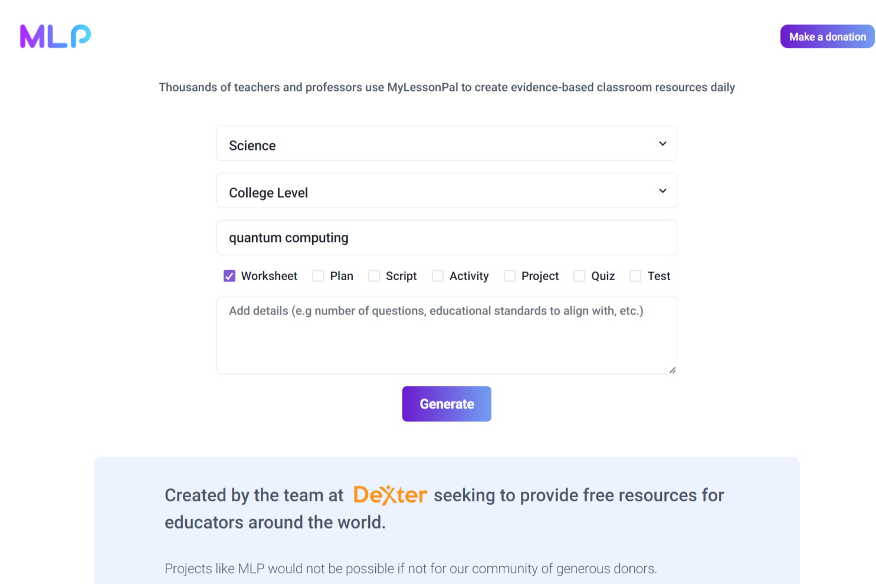Click the Science dropdown chevron arrow

pos(662,144)
